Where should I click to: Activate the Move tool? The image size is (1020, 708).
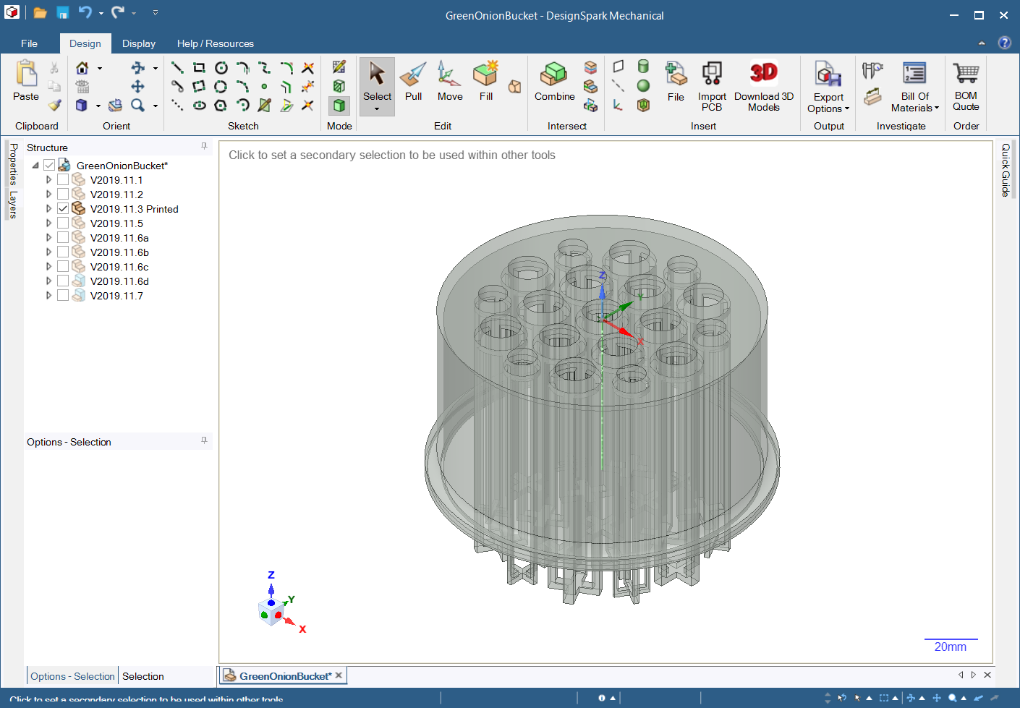[x=450, y=81]
